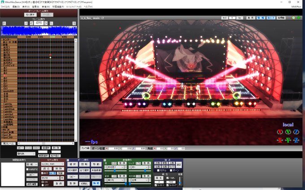
Task: Toggle the 自動設定 checkbox in interpolation panel
Action: coord(27,169)
